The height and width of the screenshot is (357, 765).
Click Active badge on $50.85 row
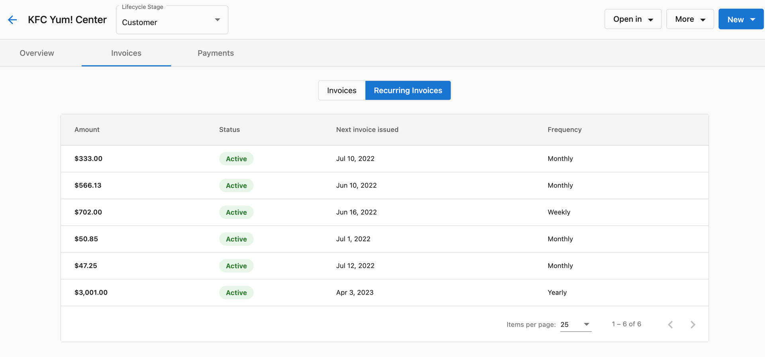pyautogui.click(x=236, y=239)
